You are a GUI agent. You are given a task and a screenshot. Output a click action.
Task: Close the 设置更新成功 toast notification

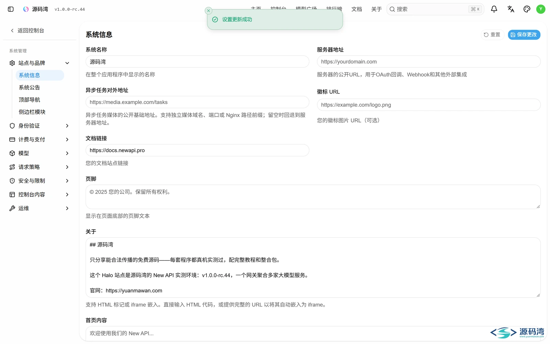208,11
